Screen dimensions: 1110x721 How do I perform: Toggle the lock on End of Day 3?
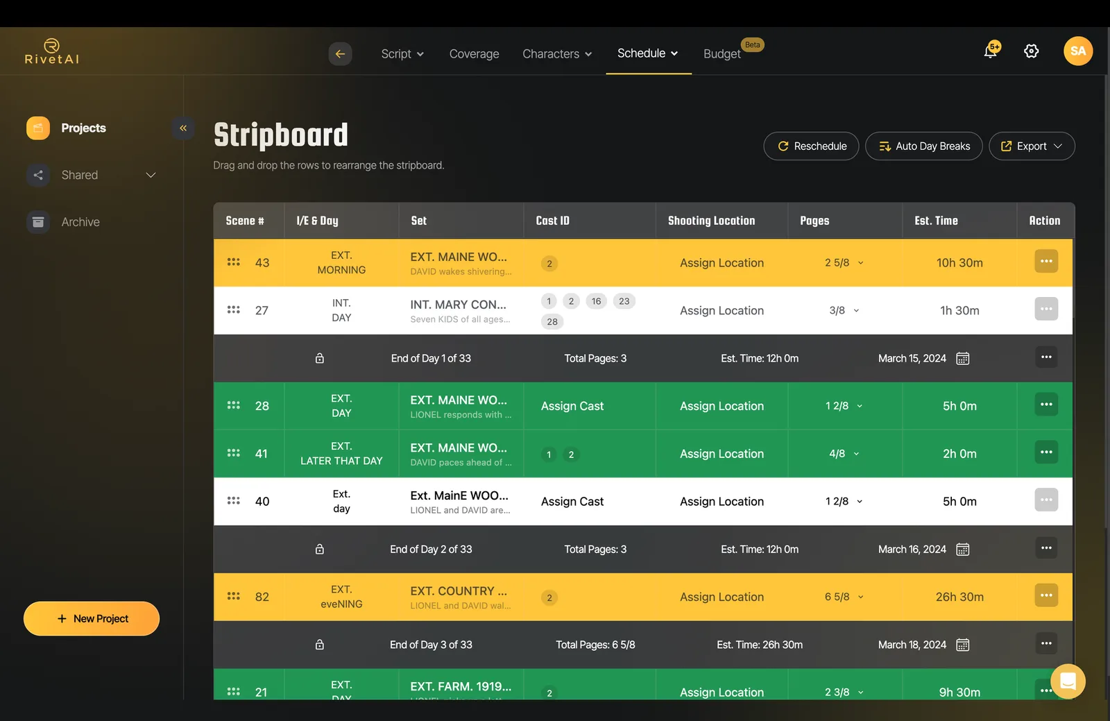coord(320,645)
